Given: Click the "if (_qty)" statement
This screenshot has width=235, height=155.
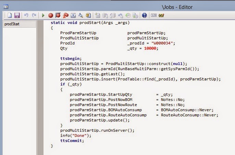Looking at the screenshot, I should tap(71, 84).
